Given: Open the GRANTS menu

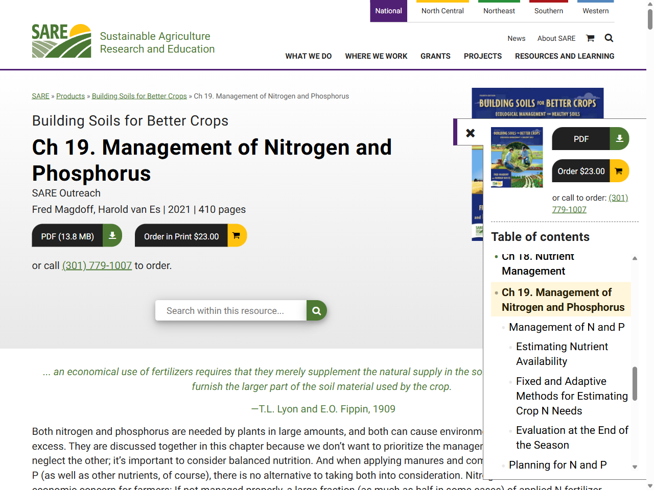Looking at the screenshot, I should point(435,56).
